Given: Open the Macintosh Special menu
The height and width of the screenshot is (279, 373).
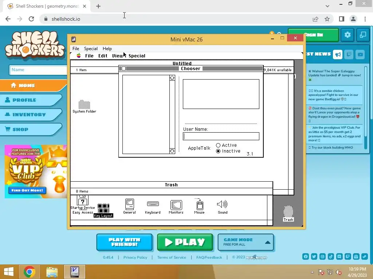Looking at the screenshot, I should point(137,56).
